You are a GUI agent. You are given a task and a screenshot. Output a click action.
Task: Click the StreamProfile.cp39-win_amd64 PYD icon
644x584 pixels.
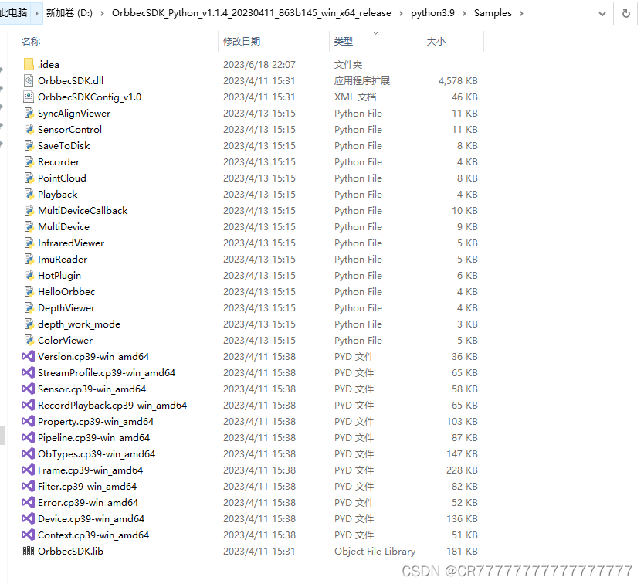tap(29, 373)
